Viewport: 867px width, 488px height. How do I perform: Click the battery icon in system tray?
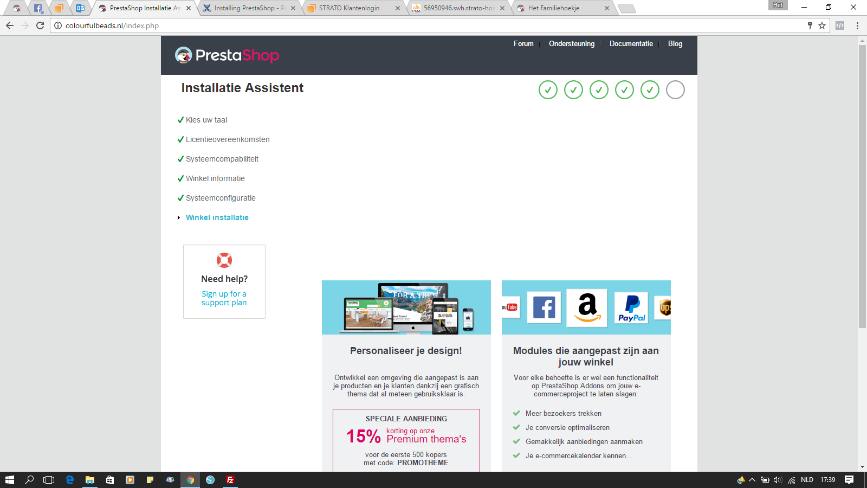[765, 480]
